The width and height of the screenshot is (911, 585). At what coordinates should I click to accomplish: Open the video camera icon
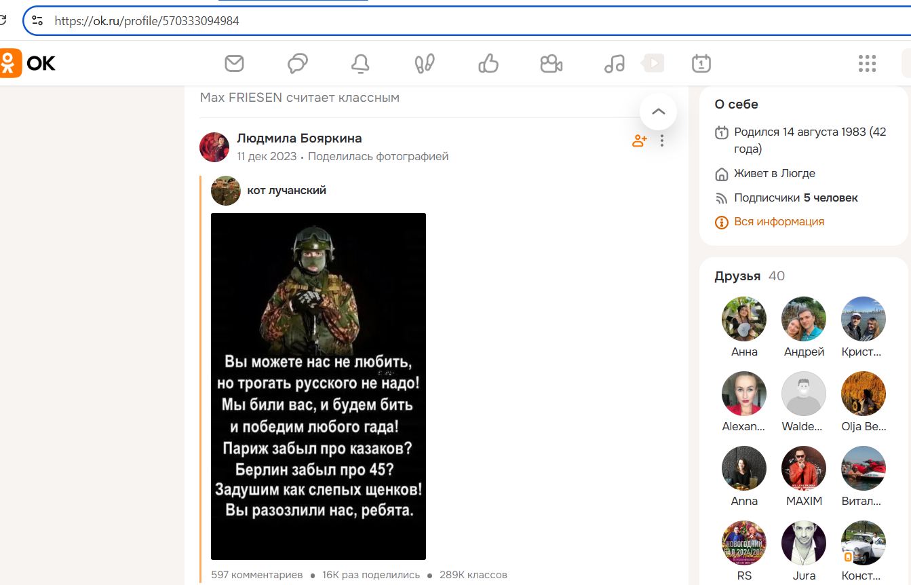click(551, 64)
